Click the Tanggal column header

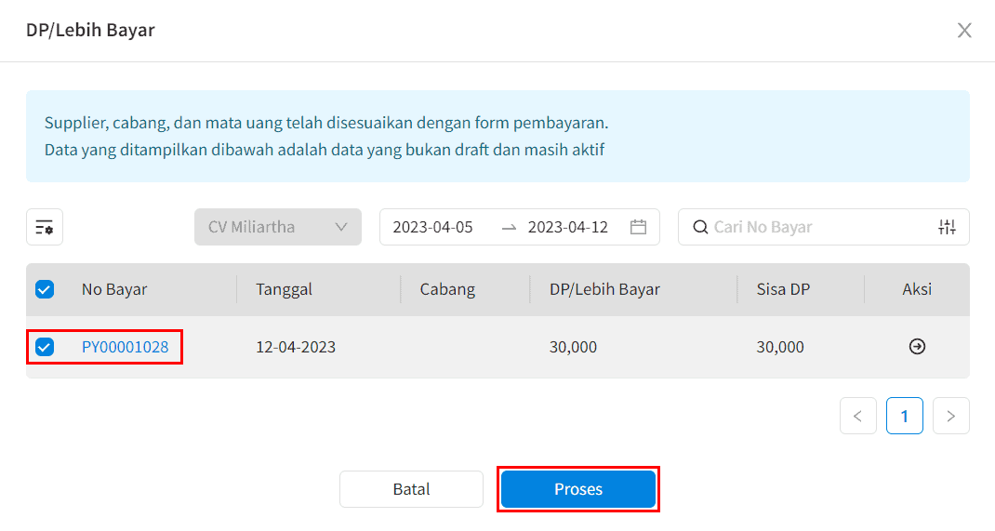click(x=284, y=289)
